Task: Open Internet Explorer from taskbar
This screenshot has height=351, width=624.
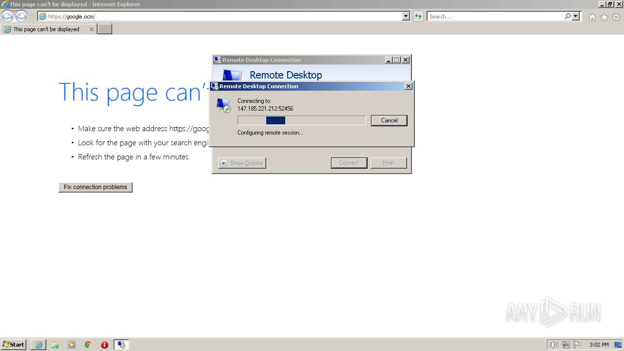Action: [x=39, y=345]
